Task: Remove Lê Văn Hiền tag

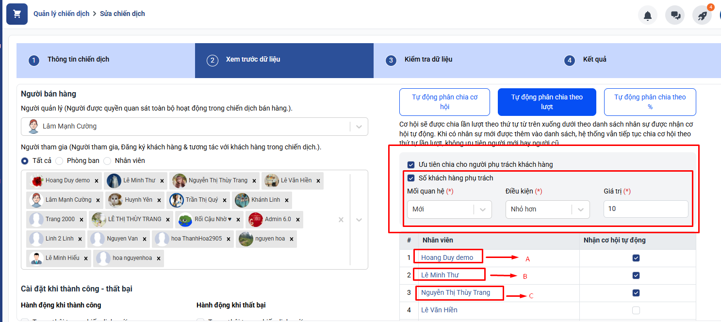Action: coord(318,181)
